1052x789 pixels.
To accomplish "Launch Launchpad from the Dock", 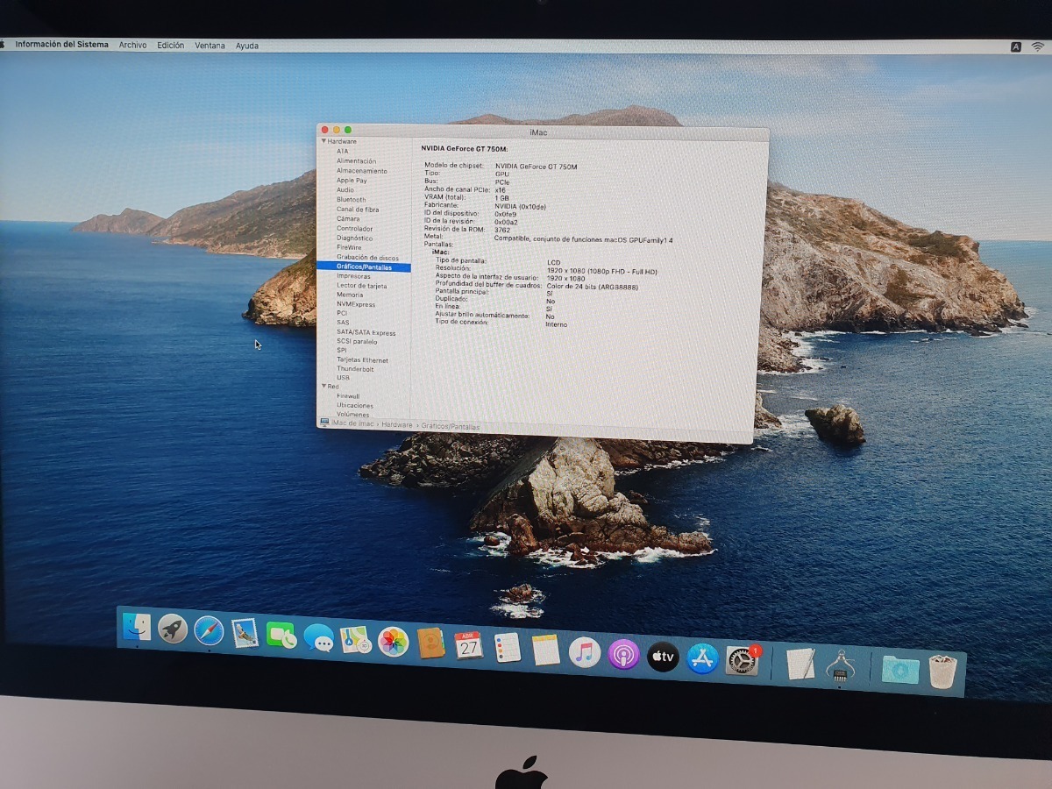I will point(173,629).
